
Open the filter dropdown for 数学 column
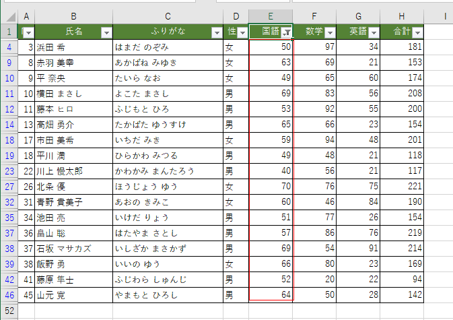coord(330,32)
